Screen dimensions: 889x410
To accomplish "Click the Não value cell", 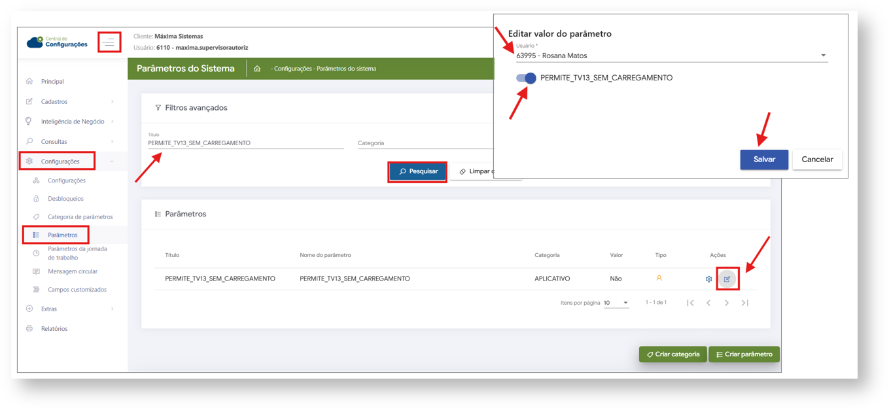I will coord(616,279).
